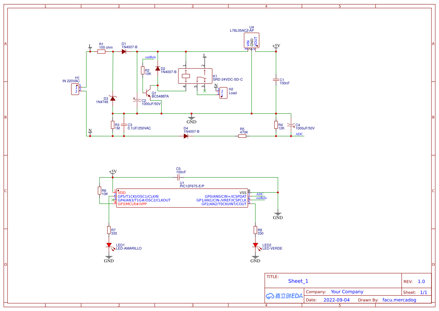This screenshot has width=439, height=311.
Task: Click the green LED2 LED-VERDE symbol
Action: coord(256,246)
